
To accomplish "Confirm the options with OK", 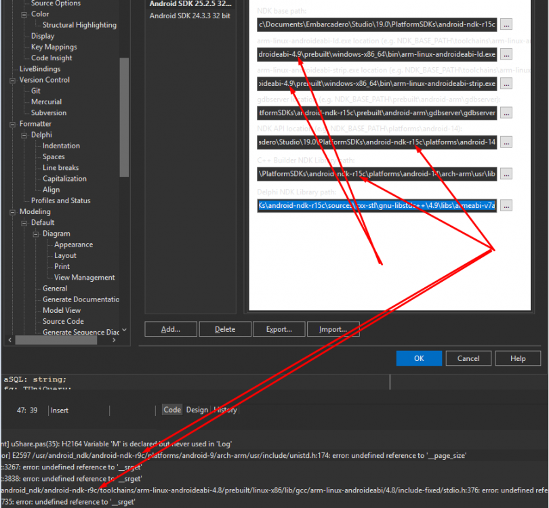I will 419,358.
